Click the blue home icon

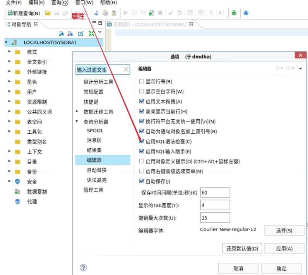[246, 13]
